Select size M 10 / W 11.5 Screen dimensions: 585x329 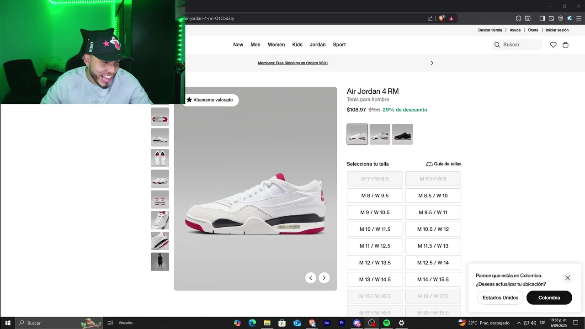[375, 229]
